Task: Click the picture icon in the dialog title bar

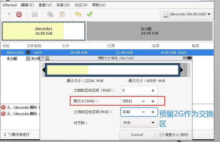Action: coord(48,58)
